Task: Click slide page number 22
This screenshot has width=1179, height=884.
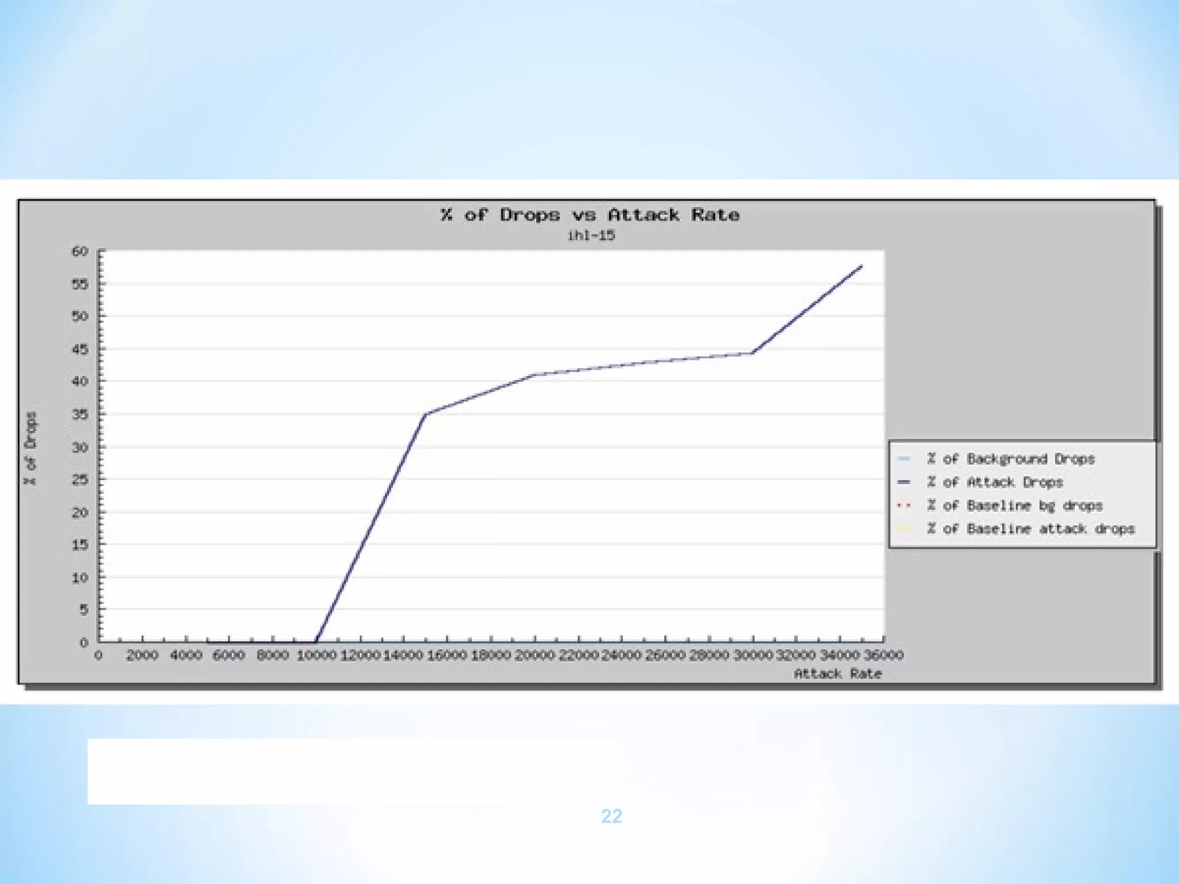Action: click(x=611, y=816)
